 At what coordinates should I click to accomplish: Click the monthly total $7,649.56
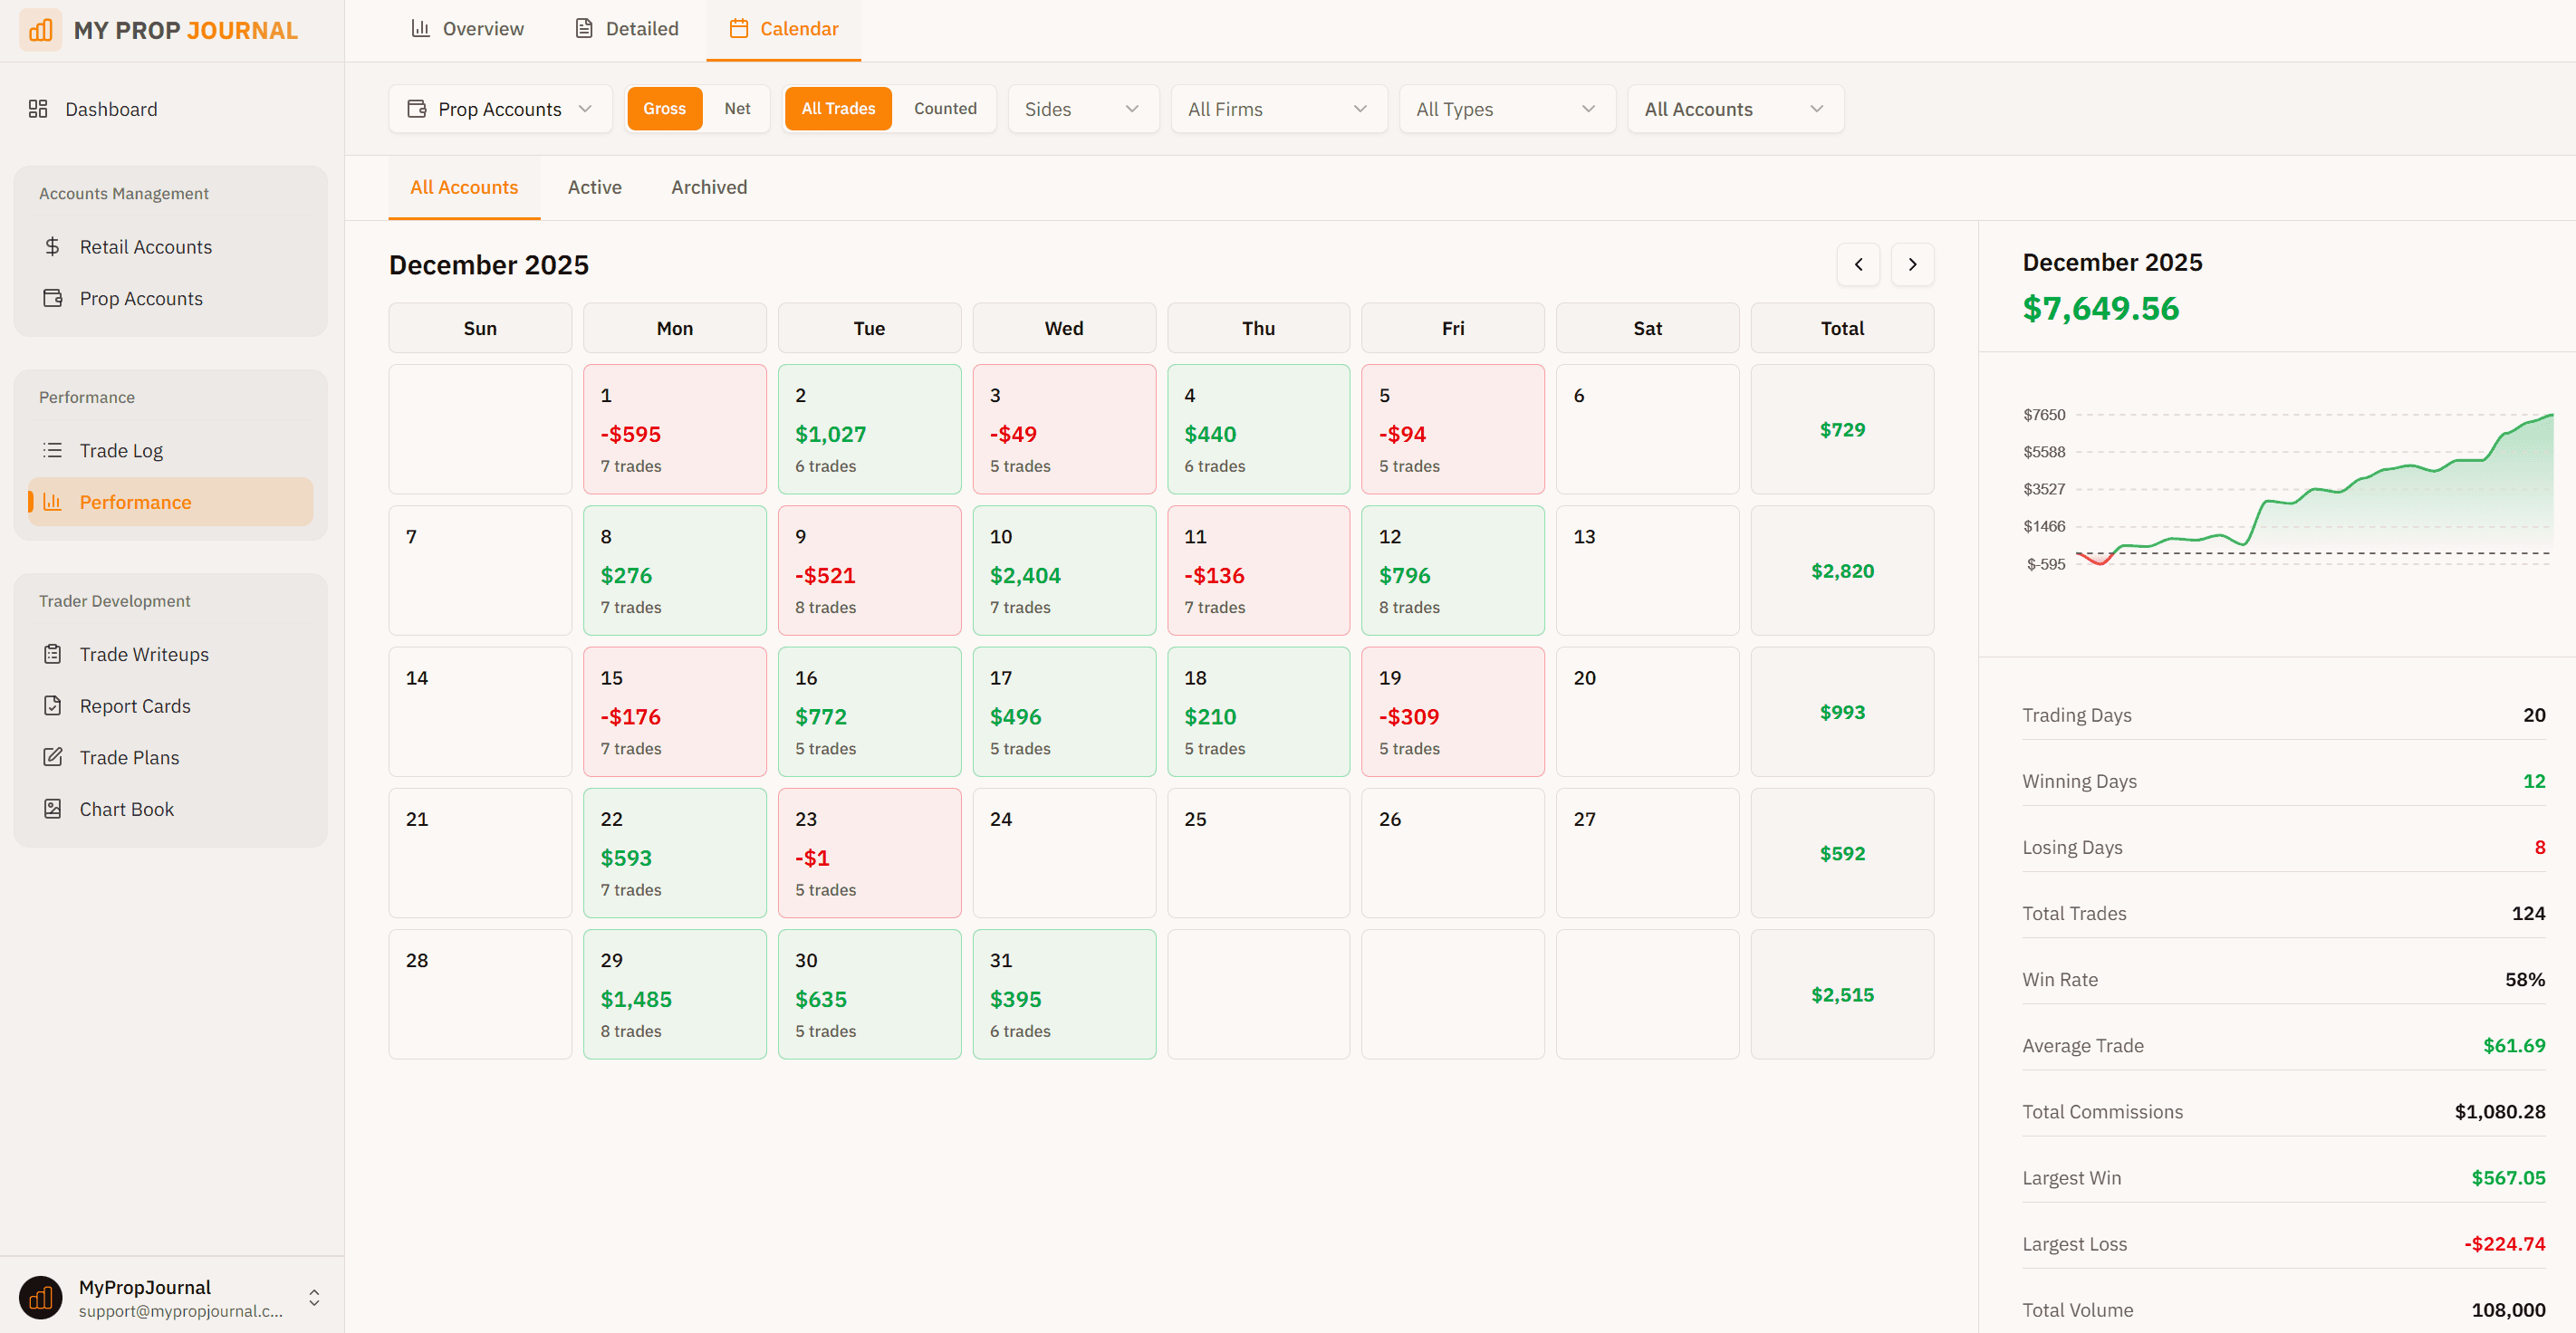coord(2100,308)
